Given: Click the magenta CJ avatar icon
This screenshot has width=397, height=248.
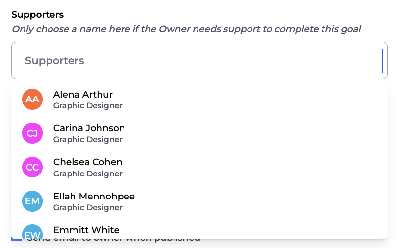Looking at the screenshot, I should click(32, 133).
